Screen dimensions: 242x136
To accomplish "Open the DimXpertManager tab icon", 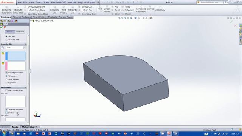I will 12,21.
